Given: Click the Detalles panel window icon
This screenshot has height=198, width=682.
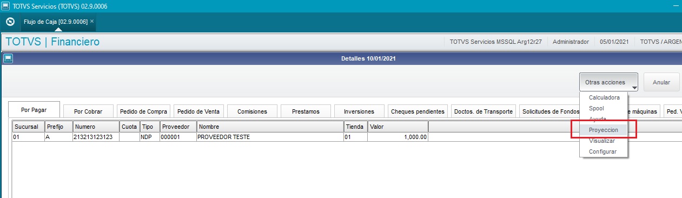Looking at the screenshot, I should click(x=8, y=58).
